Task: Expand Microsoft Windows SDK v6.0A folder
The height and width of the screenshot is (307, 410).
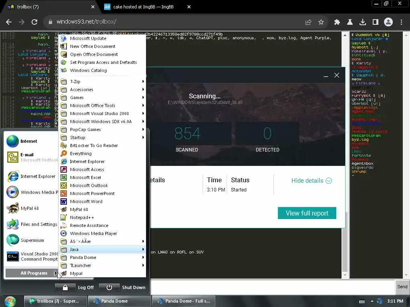Action: (102, 122)
